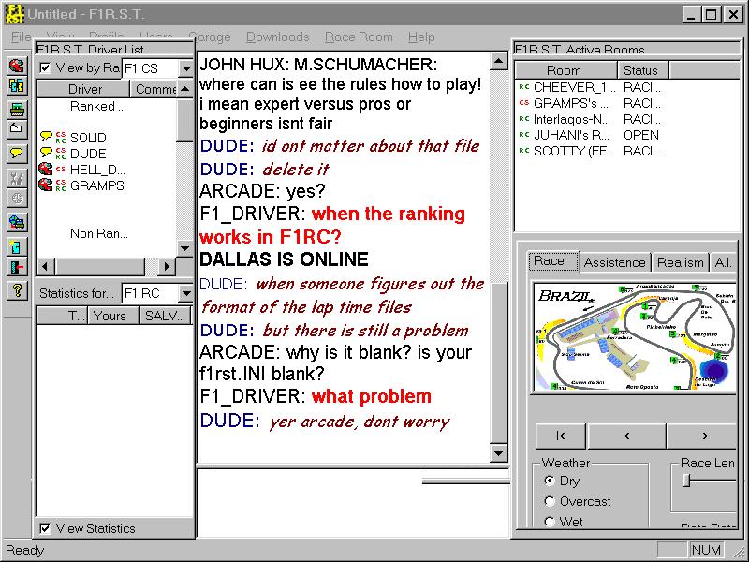Open the F1 CS game dropdown
The height and width of the screenshot is (562, 749).
pyautogui.click(x=186, y=68)
